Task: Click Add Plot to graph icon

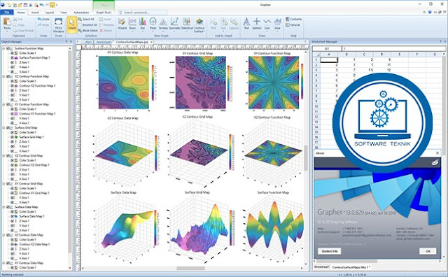Action: click(x=213, y=22)
